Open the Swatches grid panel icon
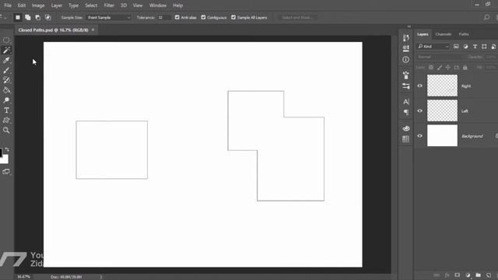498x280 pixels. (x=406, y=139)
